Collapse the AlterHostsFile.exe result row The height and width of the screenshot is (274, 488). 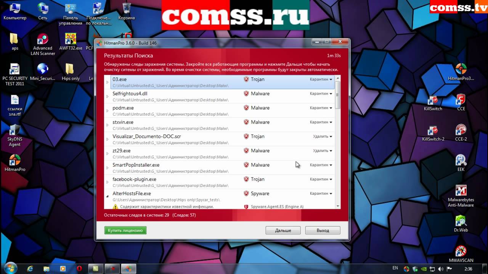tap(108, 196)
